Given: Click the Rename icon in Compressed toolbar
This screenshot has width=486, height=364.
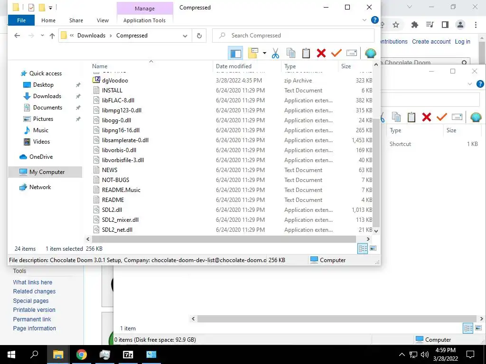Looking at the screenshot, I should (x=352, y=53).
